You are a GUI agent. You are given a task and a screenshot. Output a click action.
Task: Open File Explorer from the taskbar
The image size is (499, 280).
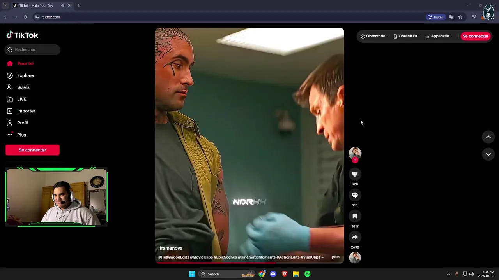[296, 274]
